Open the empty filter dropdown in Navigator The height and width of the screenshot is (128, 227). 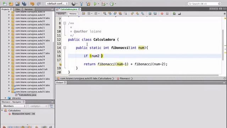[x=38, y=106]
